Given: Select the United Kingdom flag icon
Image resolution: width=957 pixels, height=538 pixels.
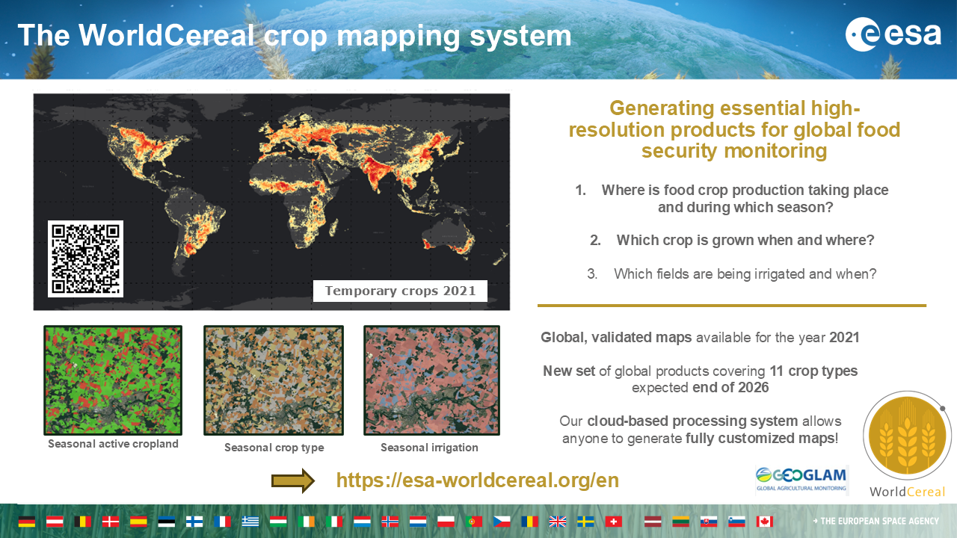Looking at the screenshot, I should [558, 522].
